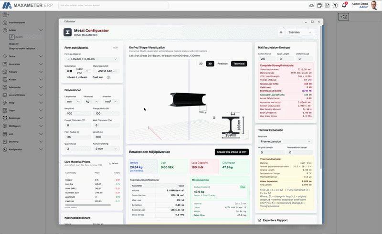Open the I-Beam / H-Beam shape dropdown
The image size is (382, 234).
point(92,59)
